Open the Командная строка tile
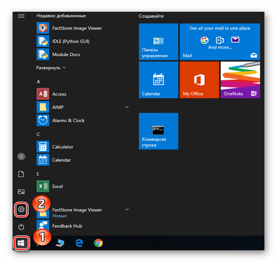This screenshot has height=262, width=277. [x=158, y=131]
